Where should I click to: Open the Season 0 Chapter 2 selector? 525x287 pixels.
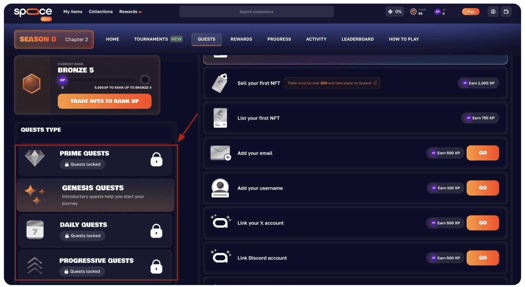(54, 39)
